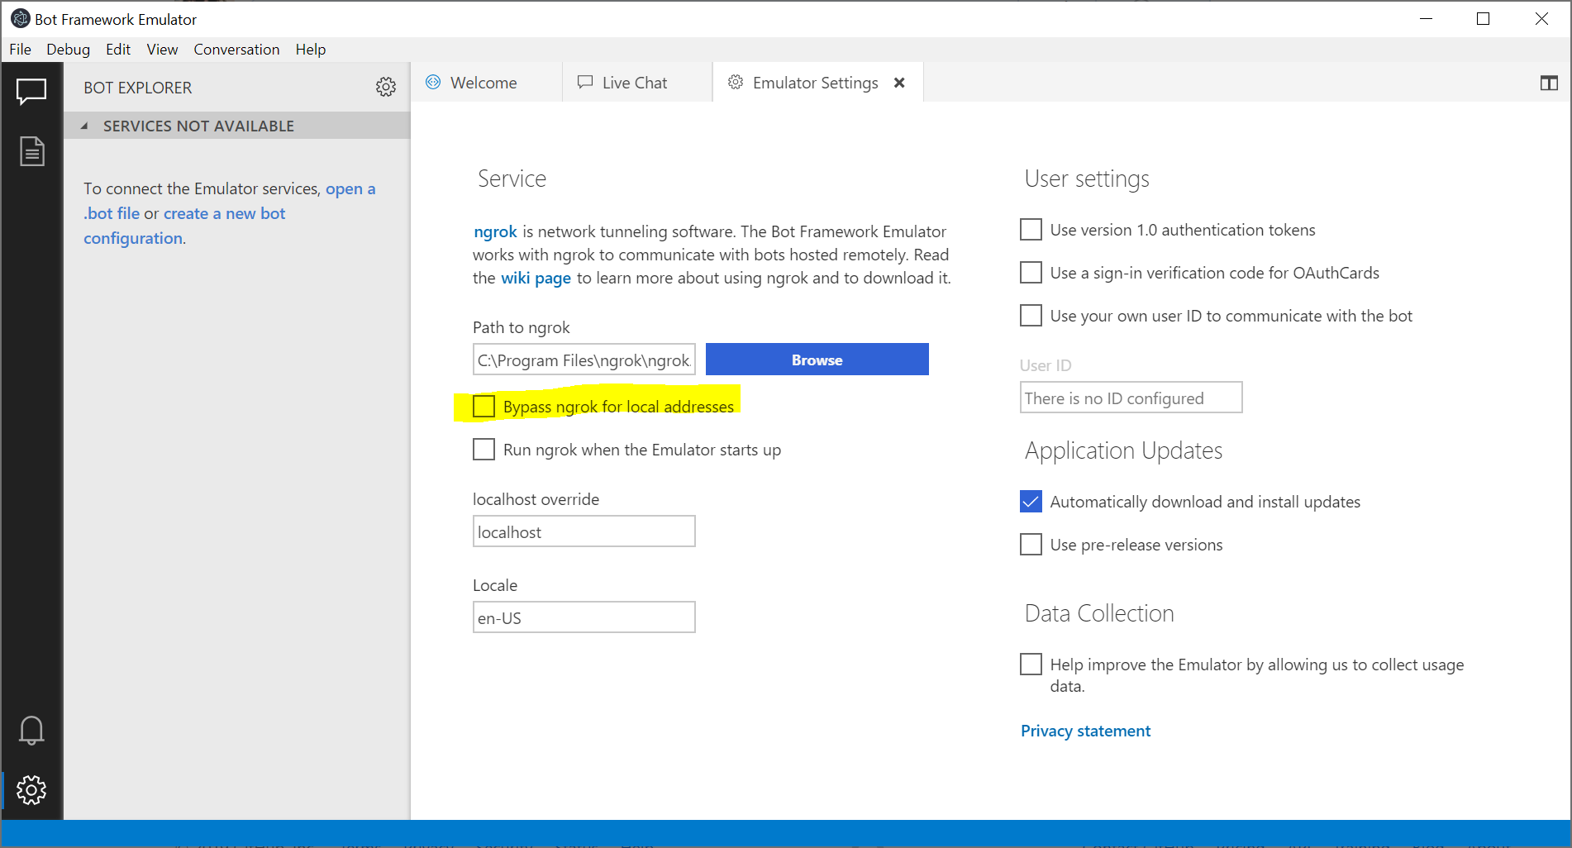This screenshot has width=1572, height=848.
Task: Check Use your own user ID option
Action: tap(1031, 316)
